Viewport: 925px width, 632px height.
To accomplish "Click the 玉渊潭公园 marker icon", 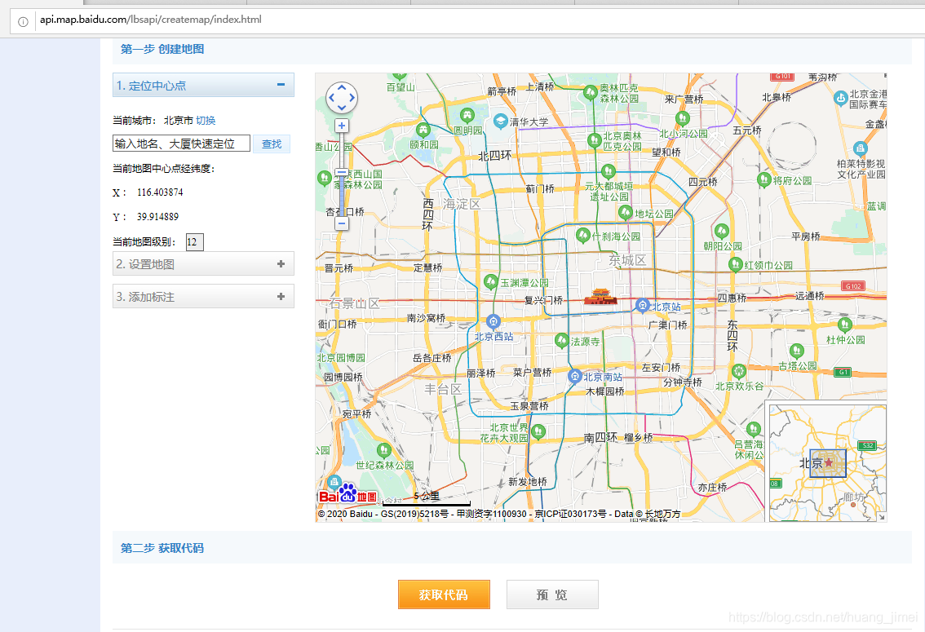I will [491, 282].
